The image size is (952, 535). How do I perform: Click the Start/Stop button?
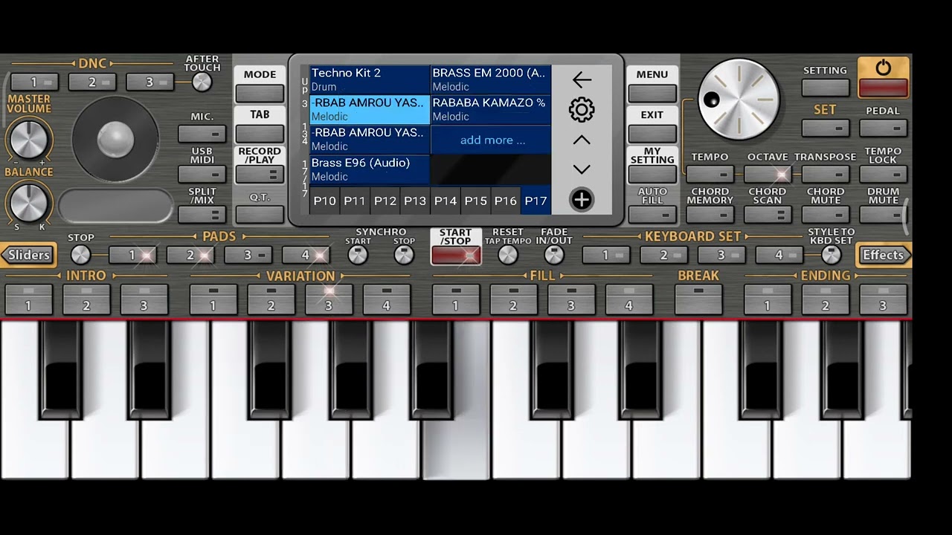[456, 255]
